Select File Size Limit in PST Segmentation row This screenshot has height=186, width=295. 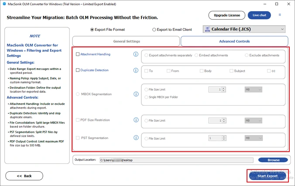[x=146, y=139]
